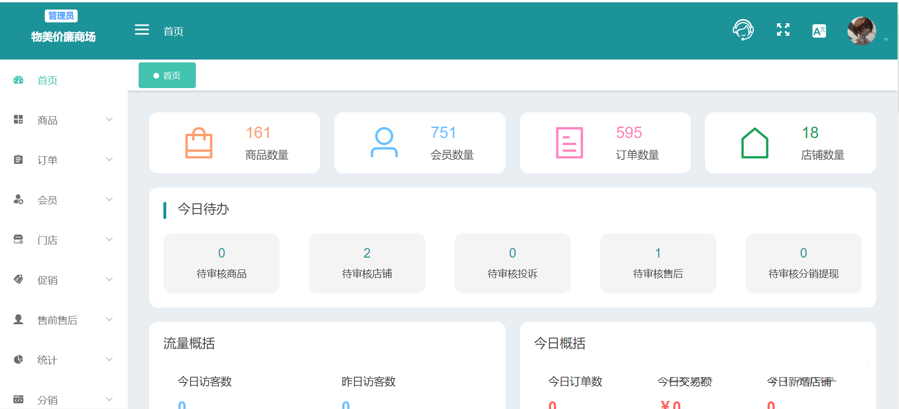Open the user avatar profile menu
Screen dimensions: 899x409
click(x=861, y=31)
